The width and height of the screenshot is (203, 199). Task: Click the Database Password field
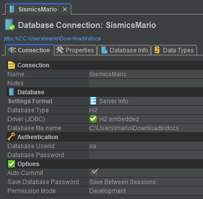[x=146, y=155]
